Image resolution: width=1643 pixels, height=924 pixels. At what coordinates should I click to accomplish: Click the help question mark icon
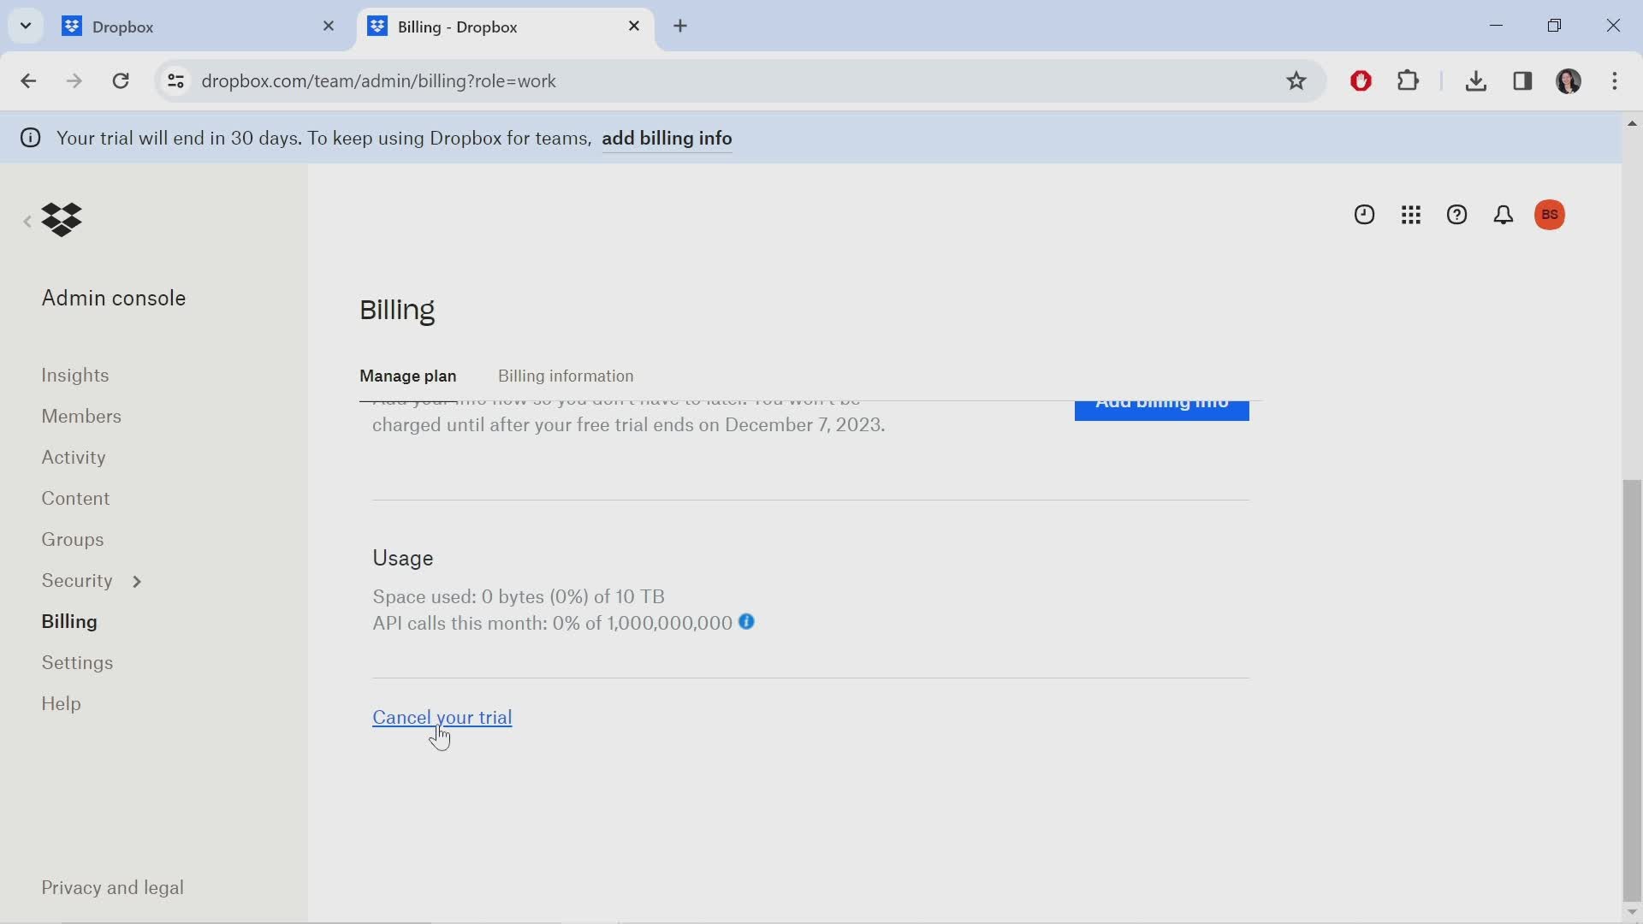click(1456, 215)
